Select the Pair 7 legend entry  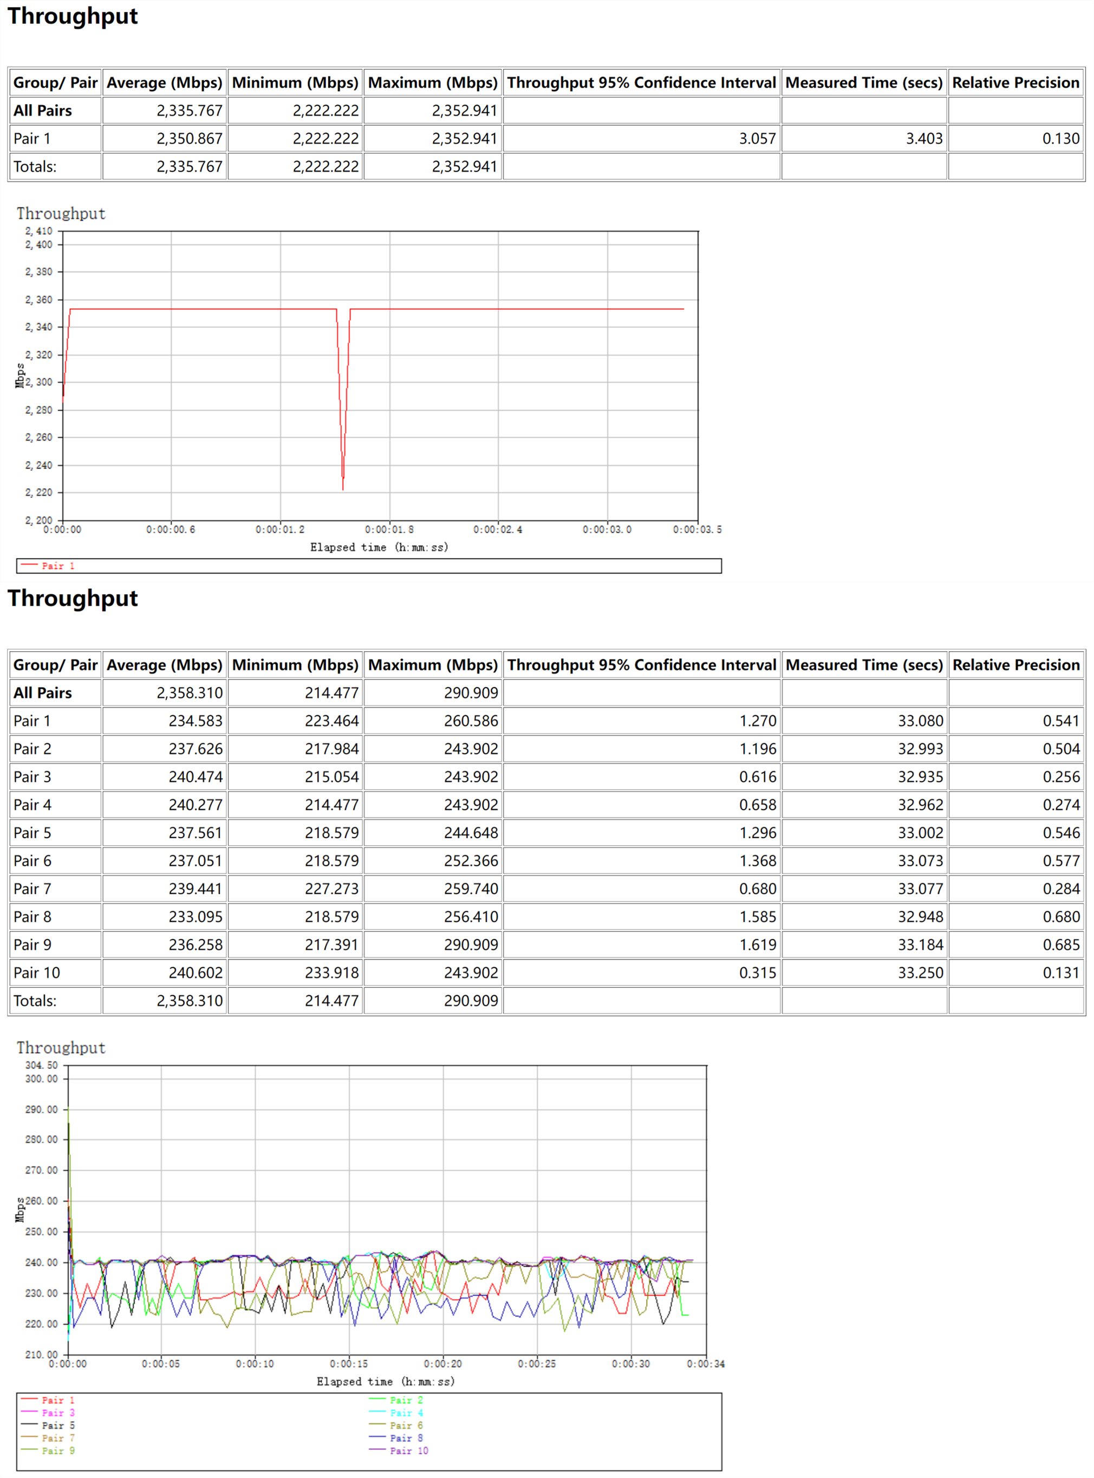tap(58, 1437)
